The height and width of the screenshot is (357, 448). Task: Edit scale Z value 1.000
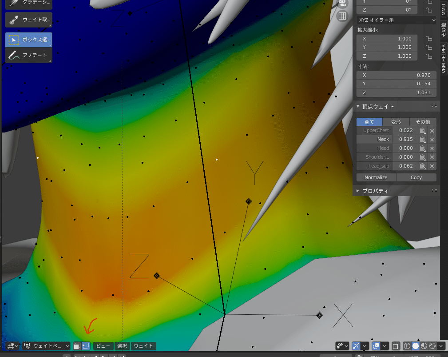[x=387, y=56]
